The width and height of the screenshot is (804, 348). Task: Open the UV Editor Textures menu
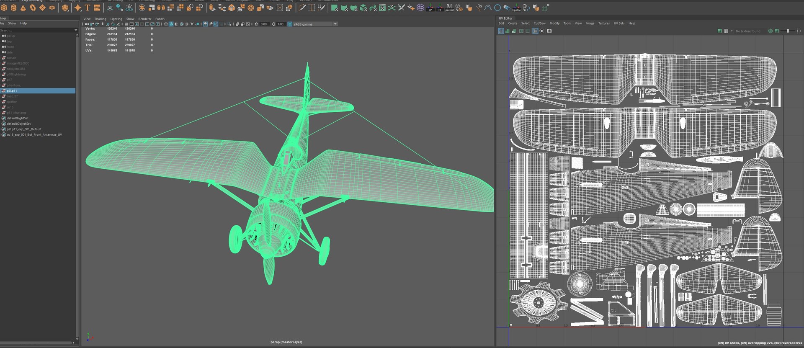(604, 23)
